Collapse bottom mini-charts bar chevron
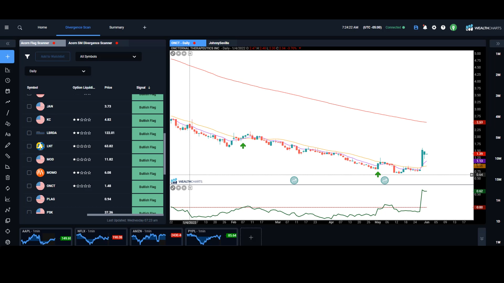 pyautogui.click(x=482, y=238)
